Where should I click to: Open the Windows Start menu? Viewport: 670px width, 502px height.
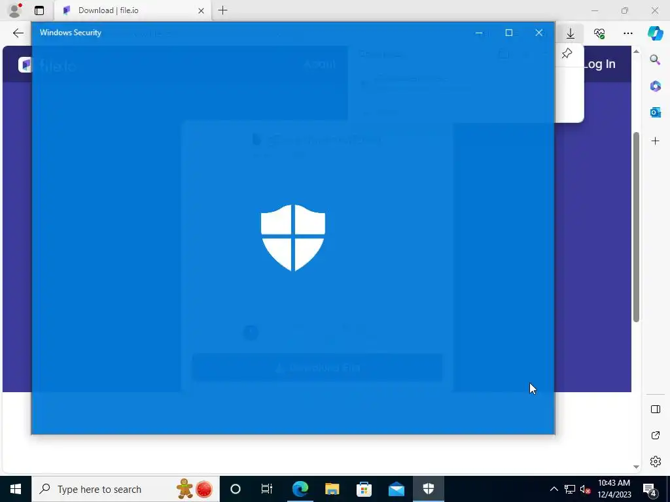[16, 489]
